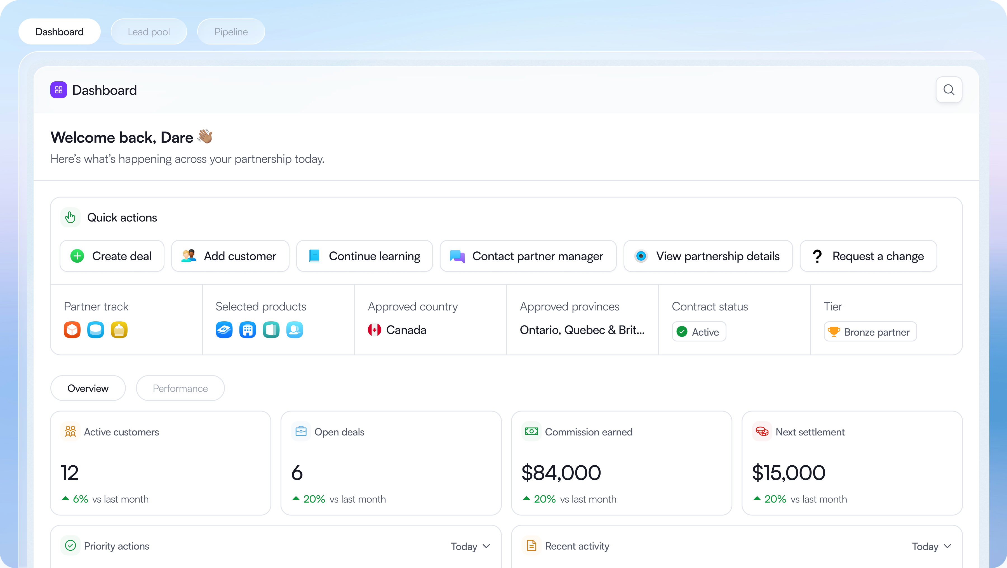Click the light blue person product icon
The height and width of the screenshot is (568, 1007).
(x=294, y=330)
